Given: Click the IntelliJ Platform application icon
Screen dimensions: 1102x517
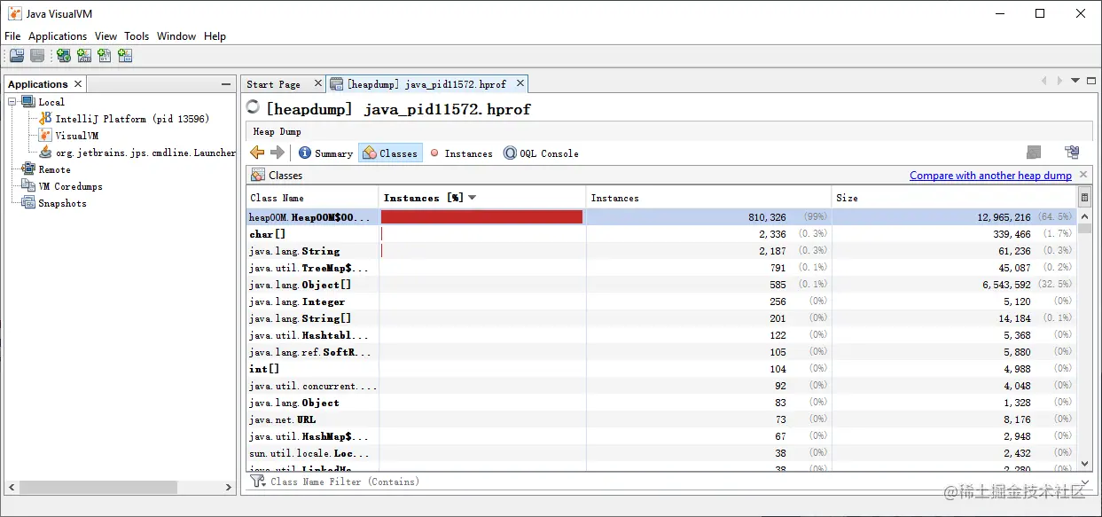Looking at the screenshot, I should point(46,118).
